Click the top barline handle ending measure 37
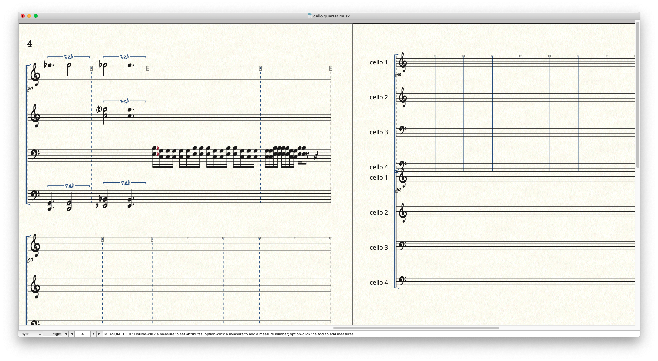The image size is (658, 361). click(x=91, y=68)
